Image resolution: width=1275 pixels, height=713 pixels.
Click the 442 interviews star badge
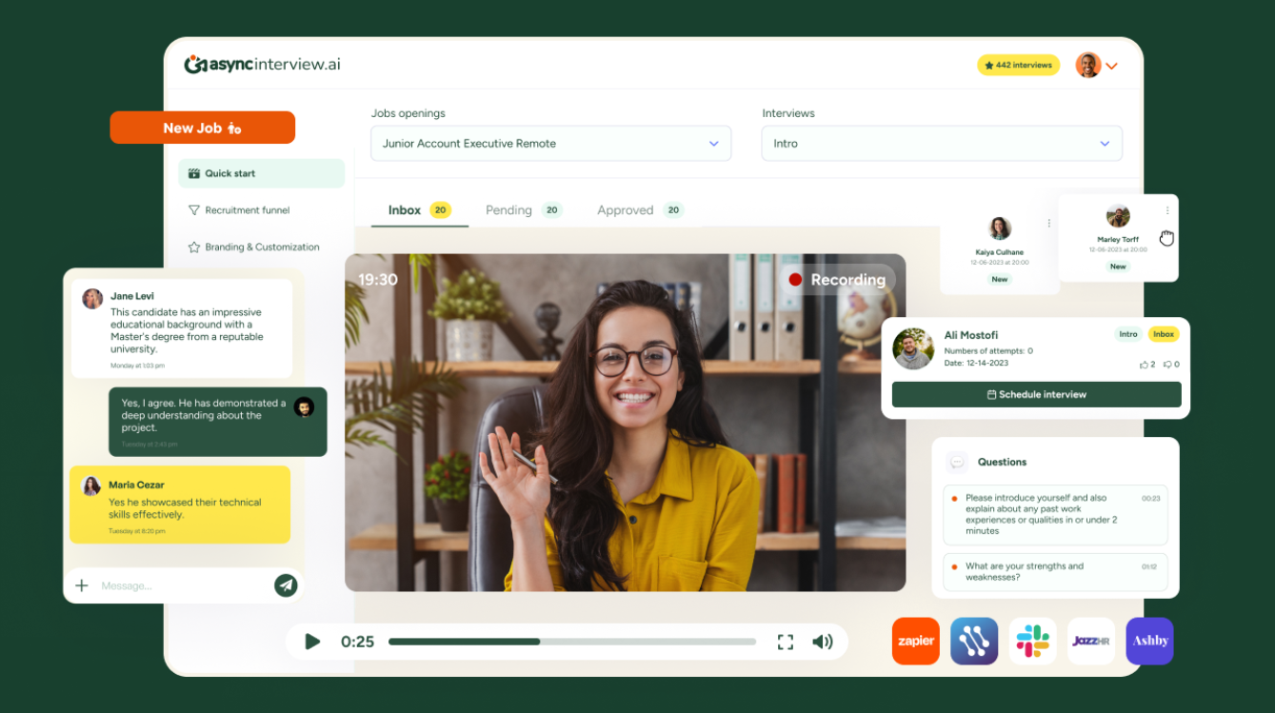point(1018,65)
